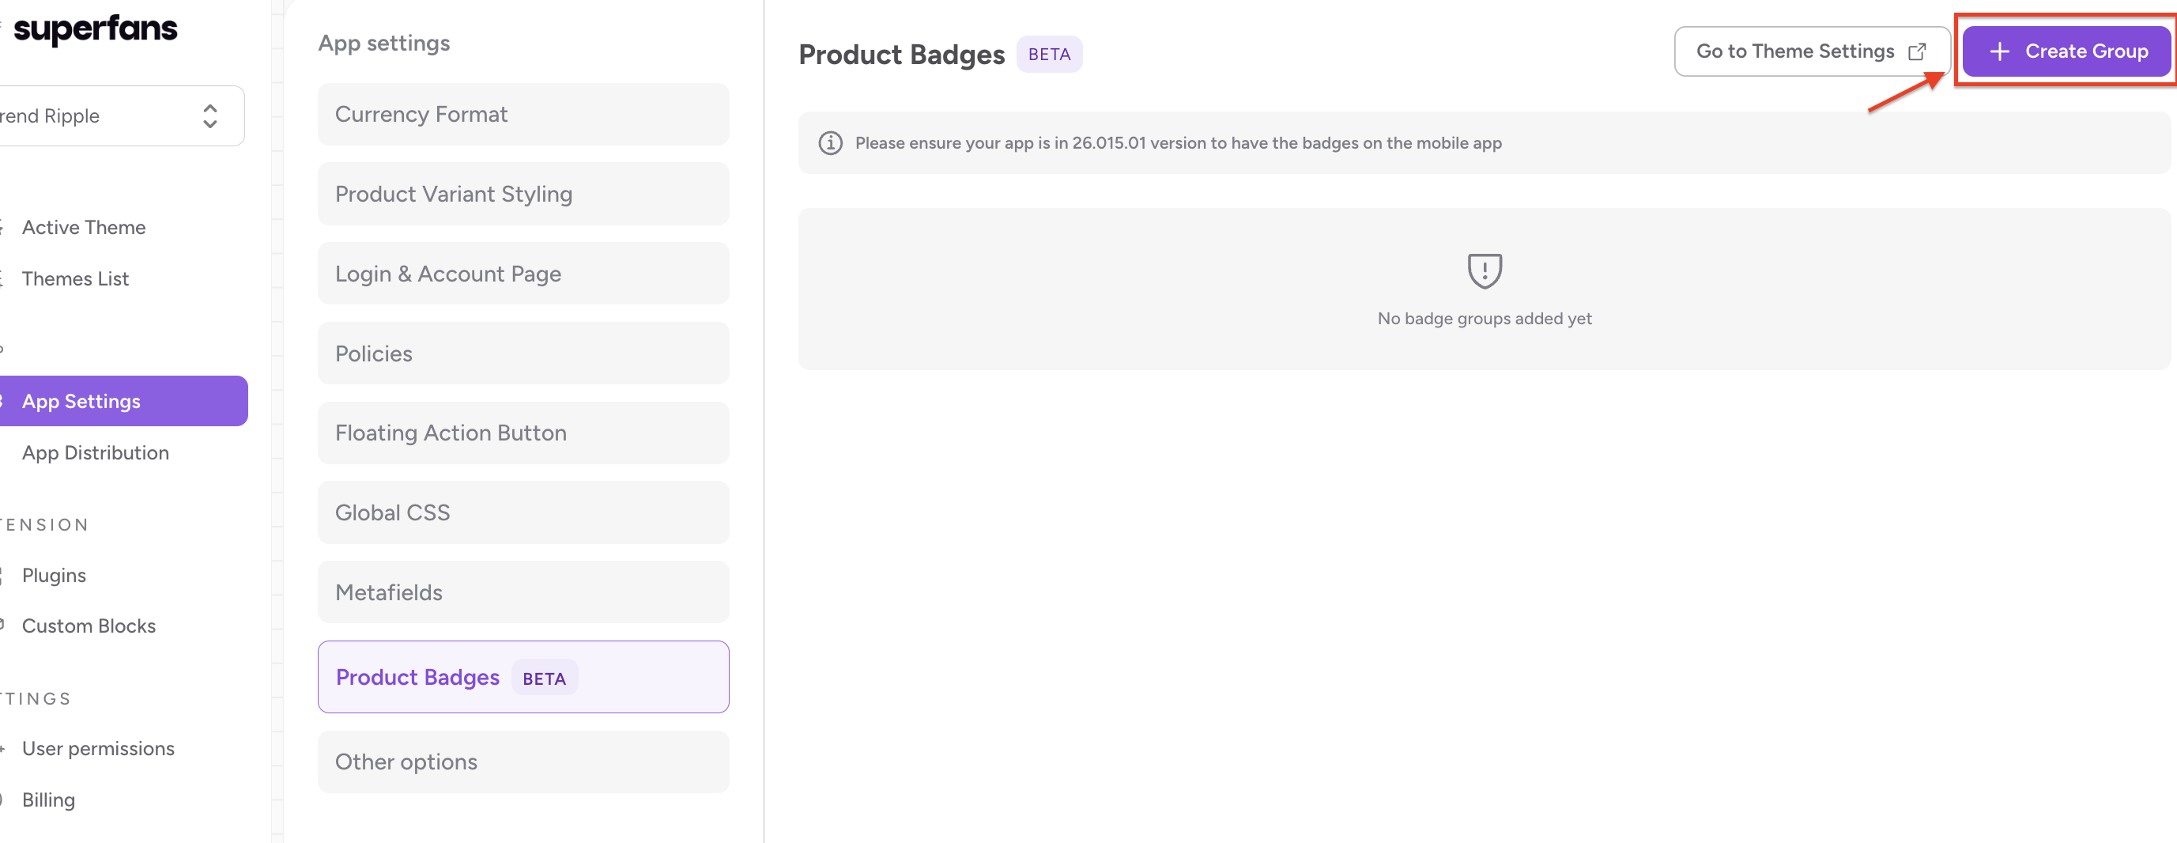The height and width of the screenshot is (843, 2177).
Task: Open Other options section
Action: 523,762
